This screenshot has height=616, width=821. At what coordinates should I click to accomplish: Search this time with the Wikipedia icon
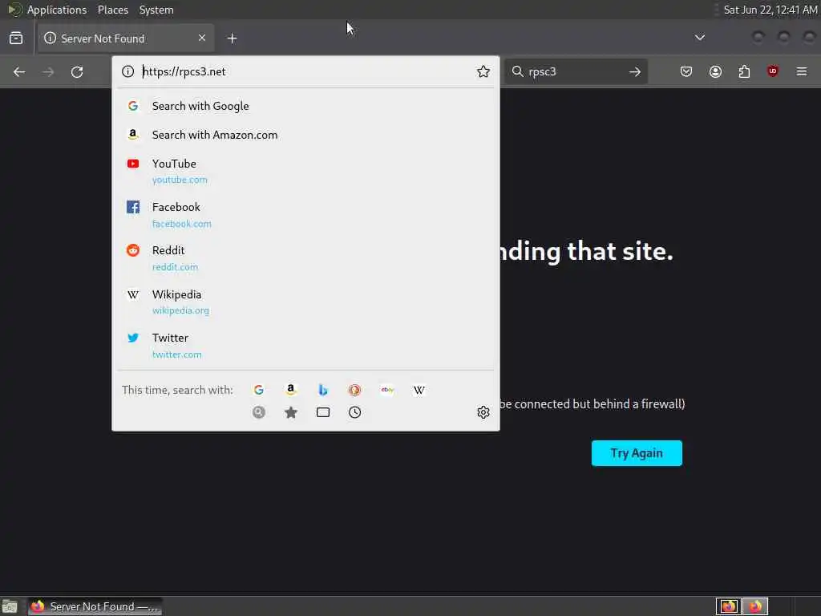419,390
